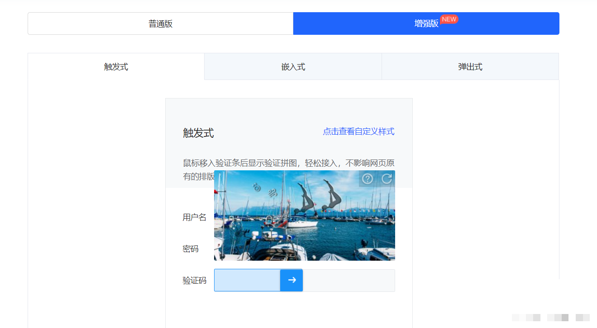The height and width of the screenshot is (328, 597).
Task: Click the blue arrow icon on the verify slider
Action: point(291,280)
